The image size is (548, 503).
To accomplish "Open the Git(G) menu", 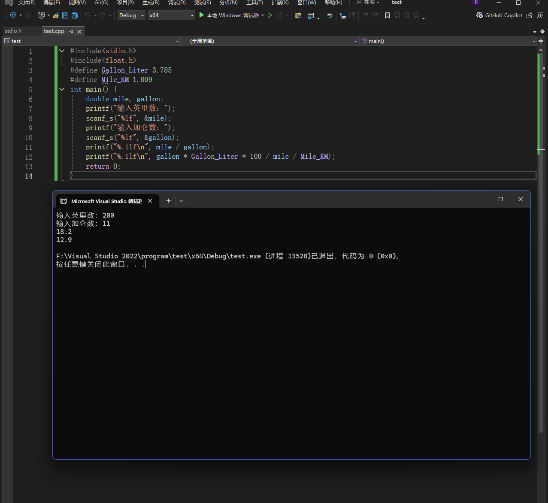I will coord(101,3).
